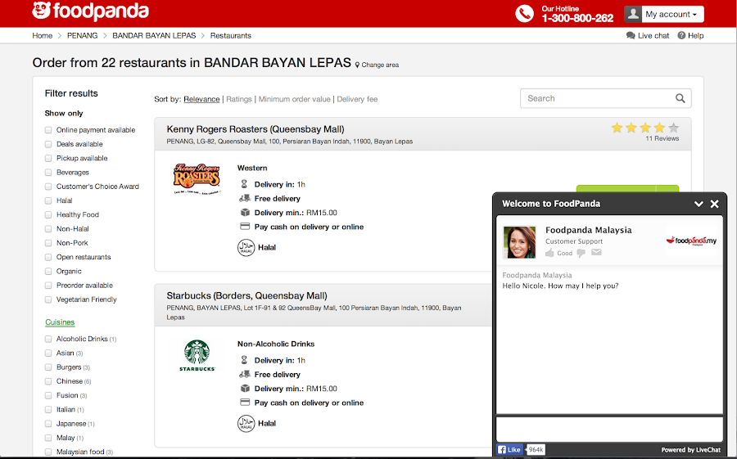Image resolution: width=737 pixels, height=459 pixels.
Task: Open PENANG breadcrumb link
Action: tap(82, 35)
